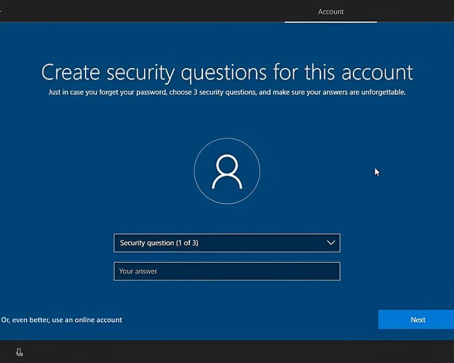
Task: Select the Account tab at top
Action: point(331,12)
